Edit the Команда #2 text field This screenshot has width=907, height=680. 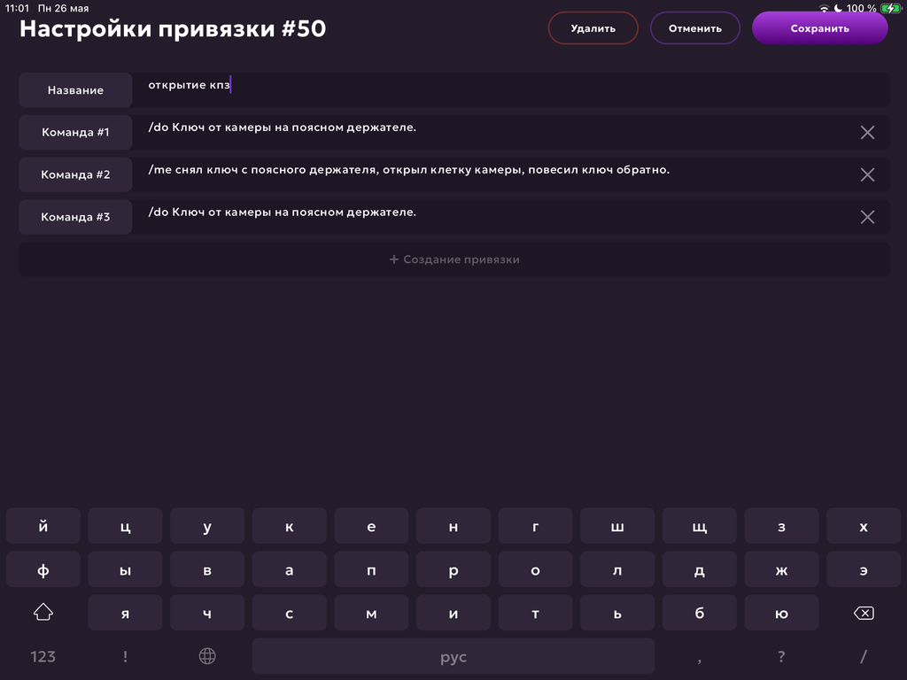[494, 174]
